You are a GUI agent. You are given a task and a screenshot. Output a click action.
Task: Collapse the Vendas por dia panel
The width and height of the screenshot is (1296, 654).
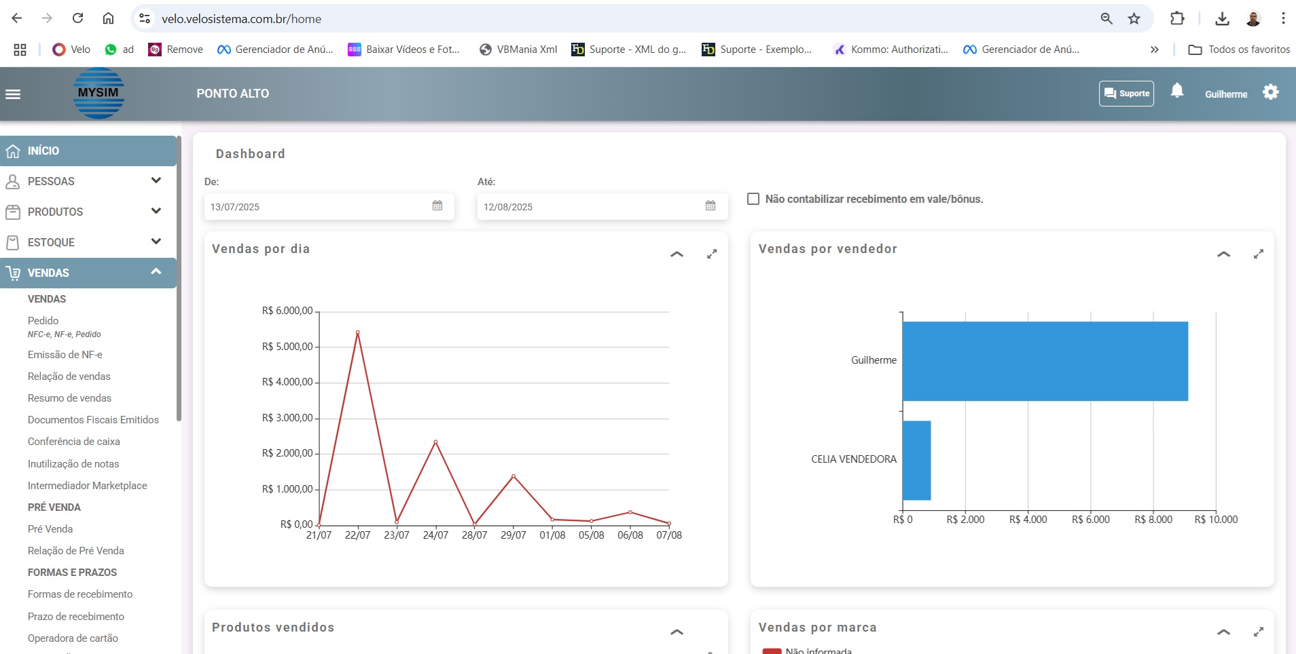pyautogui.click(x=677, y=254)
